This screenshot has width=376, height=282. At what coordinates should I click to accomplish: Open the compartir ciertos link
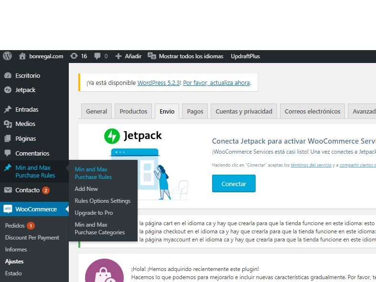[x=357, y=165]
